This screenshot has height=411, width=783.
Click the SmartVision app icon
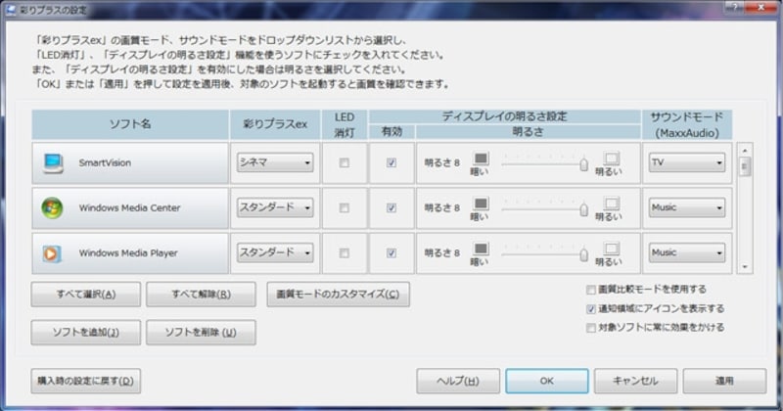53,163
